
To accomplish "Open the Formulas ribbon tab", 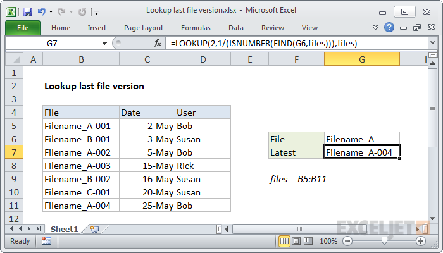I will tap(196, 28).
